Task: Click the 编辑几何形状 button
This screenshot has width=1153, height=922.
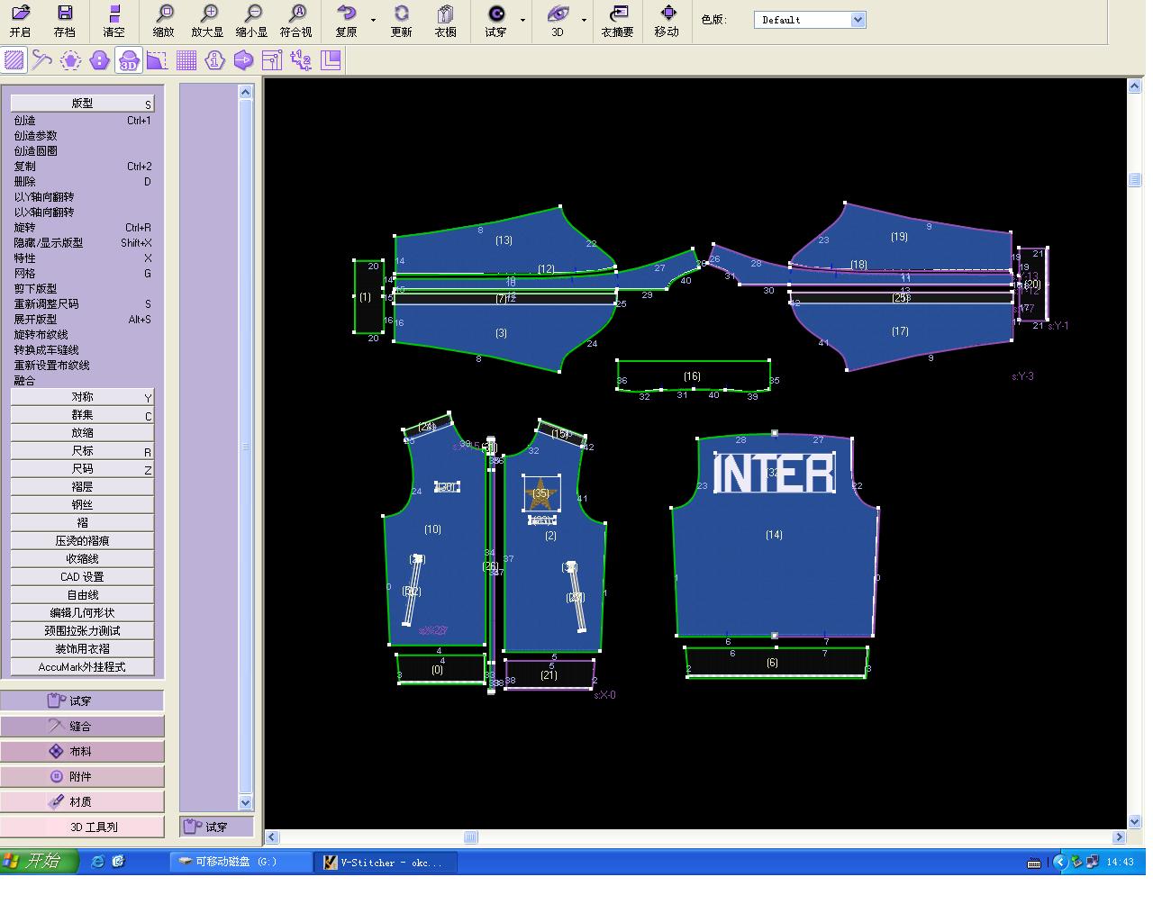Action: point(83,613)
